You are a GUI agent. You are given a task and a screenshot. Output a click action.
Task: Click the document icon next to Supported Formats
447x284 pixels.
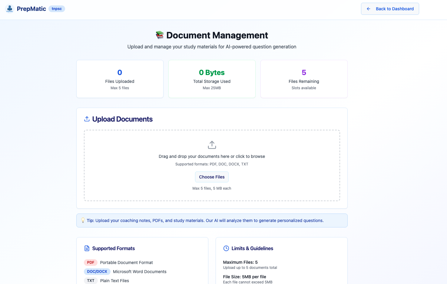click(87, 248)
